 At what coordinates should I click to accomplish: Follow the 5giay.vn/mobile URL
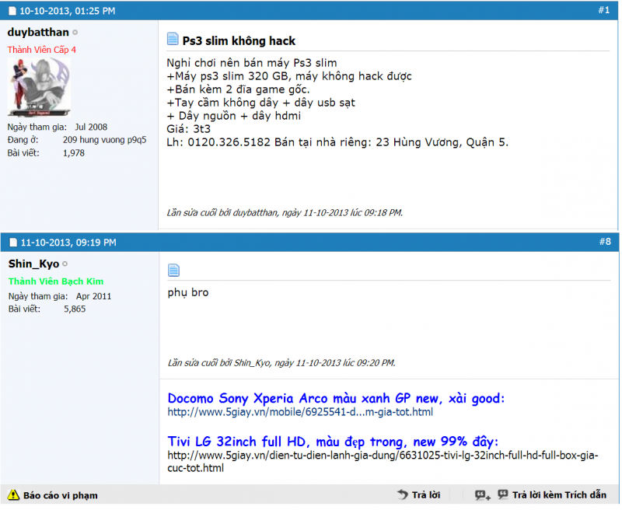coord(300,412)
